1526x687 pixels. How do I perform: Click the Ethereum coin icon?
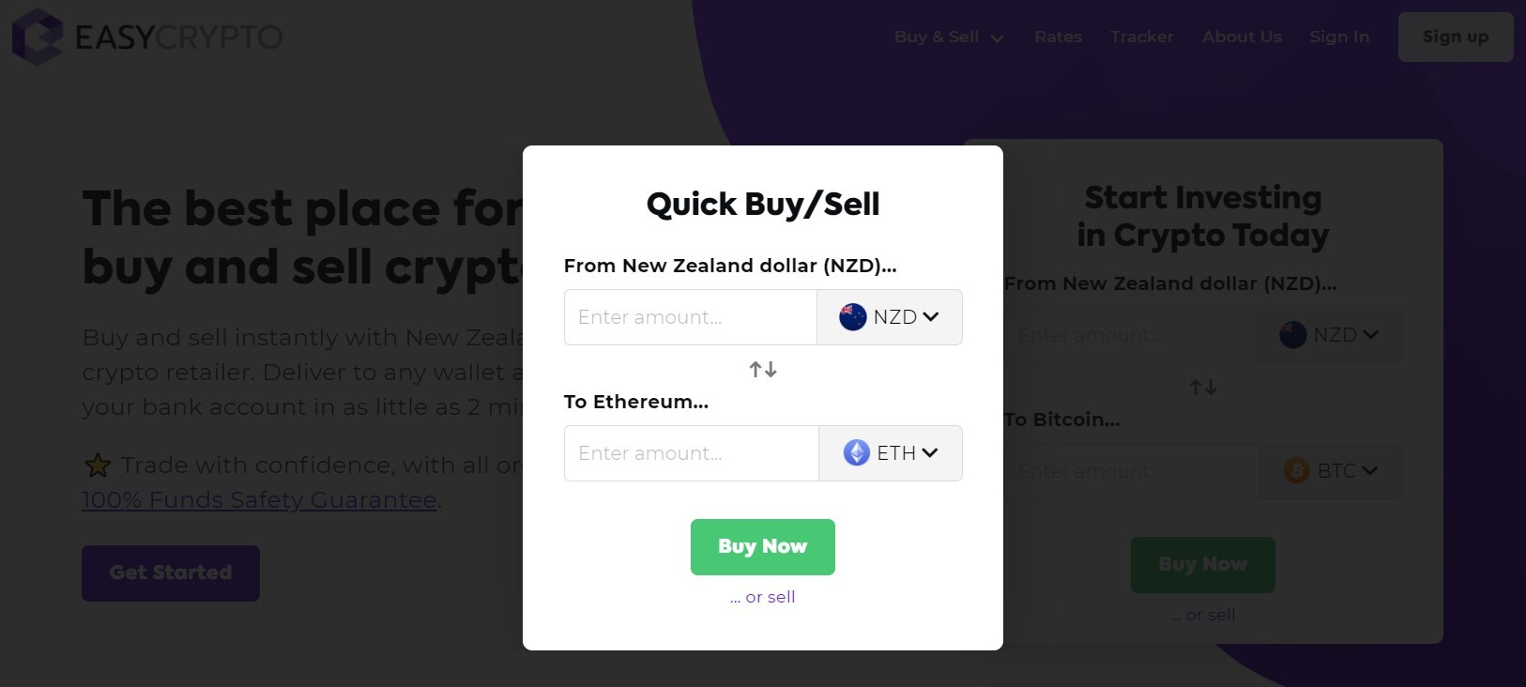(x=856, y=453)
